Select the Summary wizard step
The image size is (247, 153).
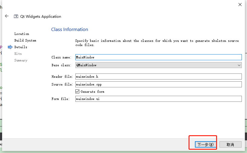(21, 60)
